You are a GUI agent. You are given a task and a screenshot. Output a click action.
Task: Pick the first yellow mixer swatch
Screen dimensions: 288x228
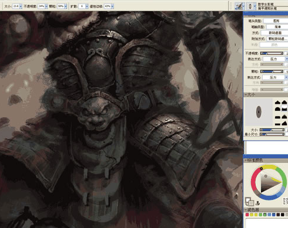pyautogui.click(x=252, y=215)
